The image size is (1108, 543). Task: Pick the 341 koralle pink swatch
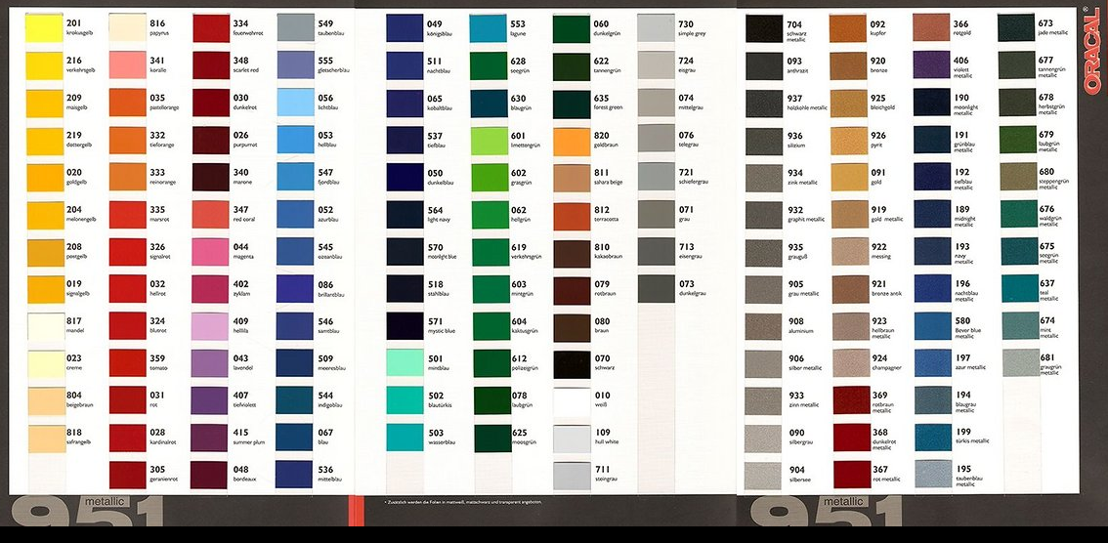coord(127,65)
